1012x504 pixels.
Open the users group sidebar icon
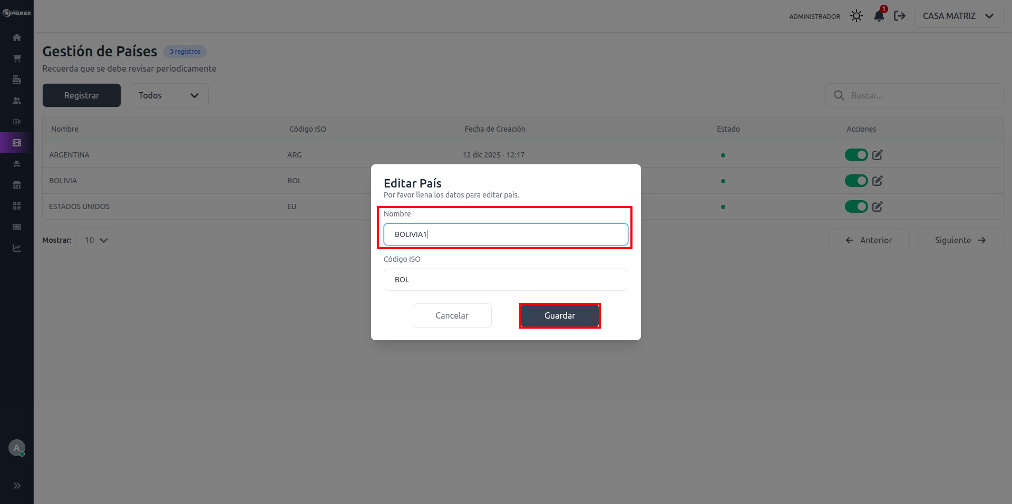pyautogui.click(x=17, y=101)
